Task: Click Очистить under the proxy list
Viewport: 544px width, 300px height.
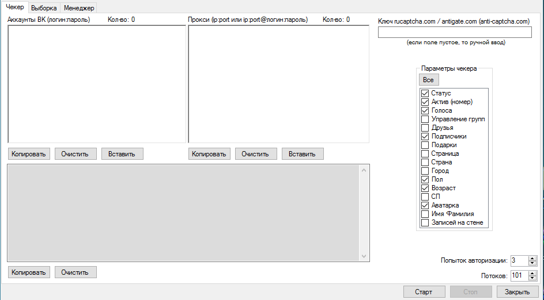Action: click(x=256, y=154)
